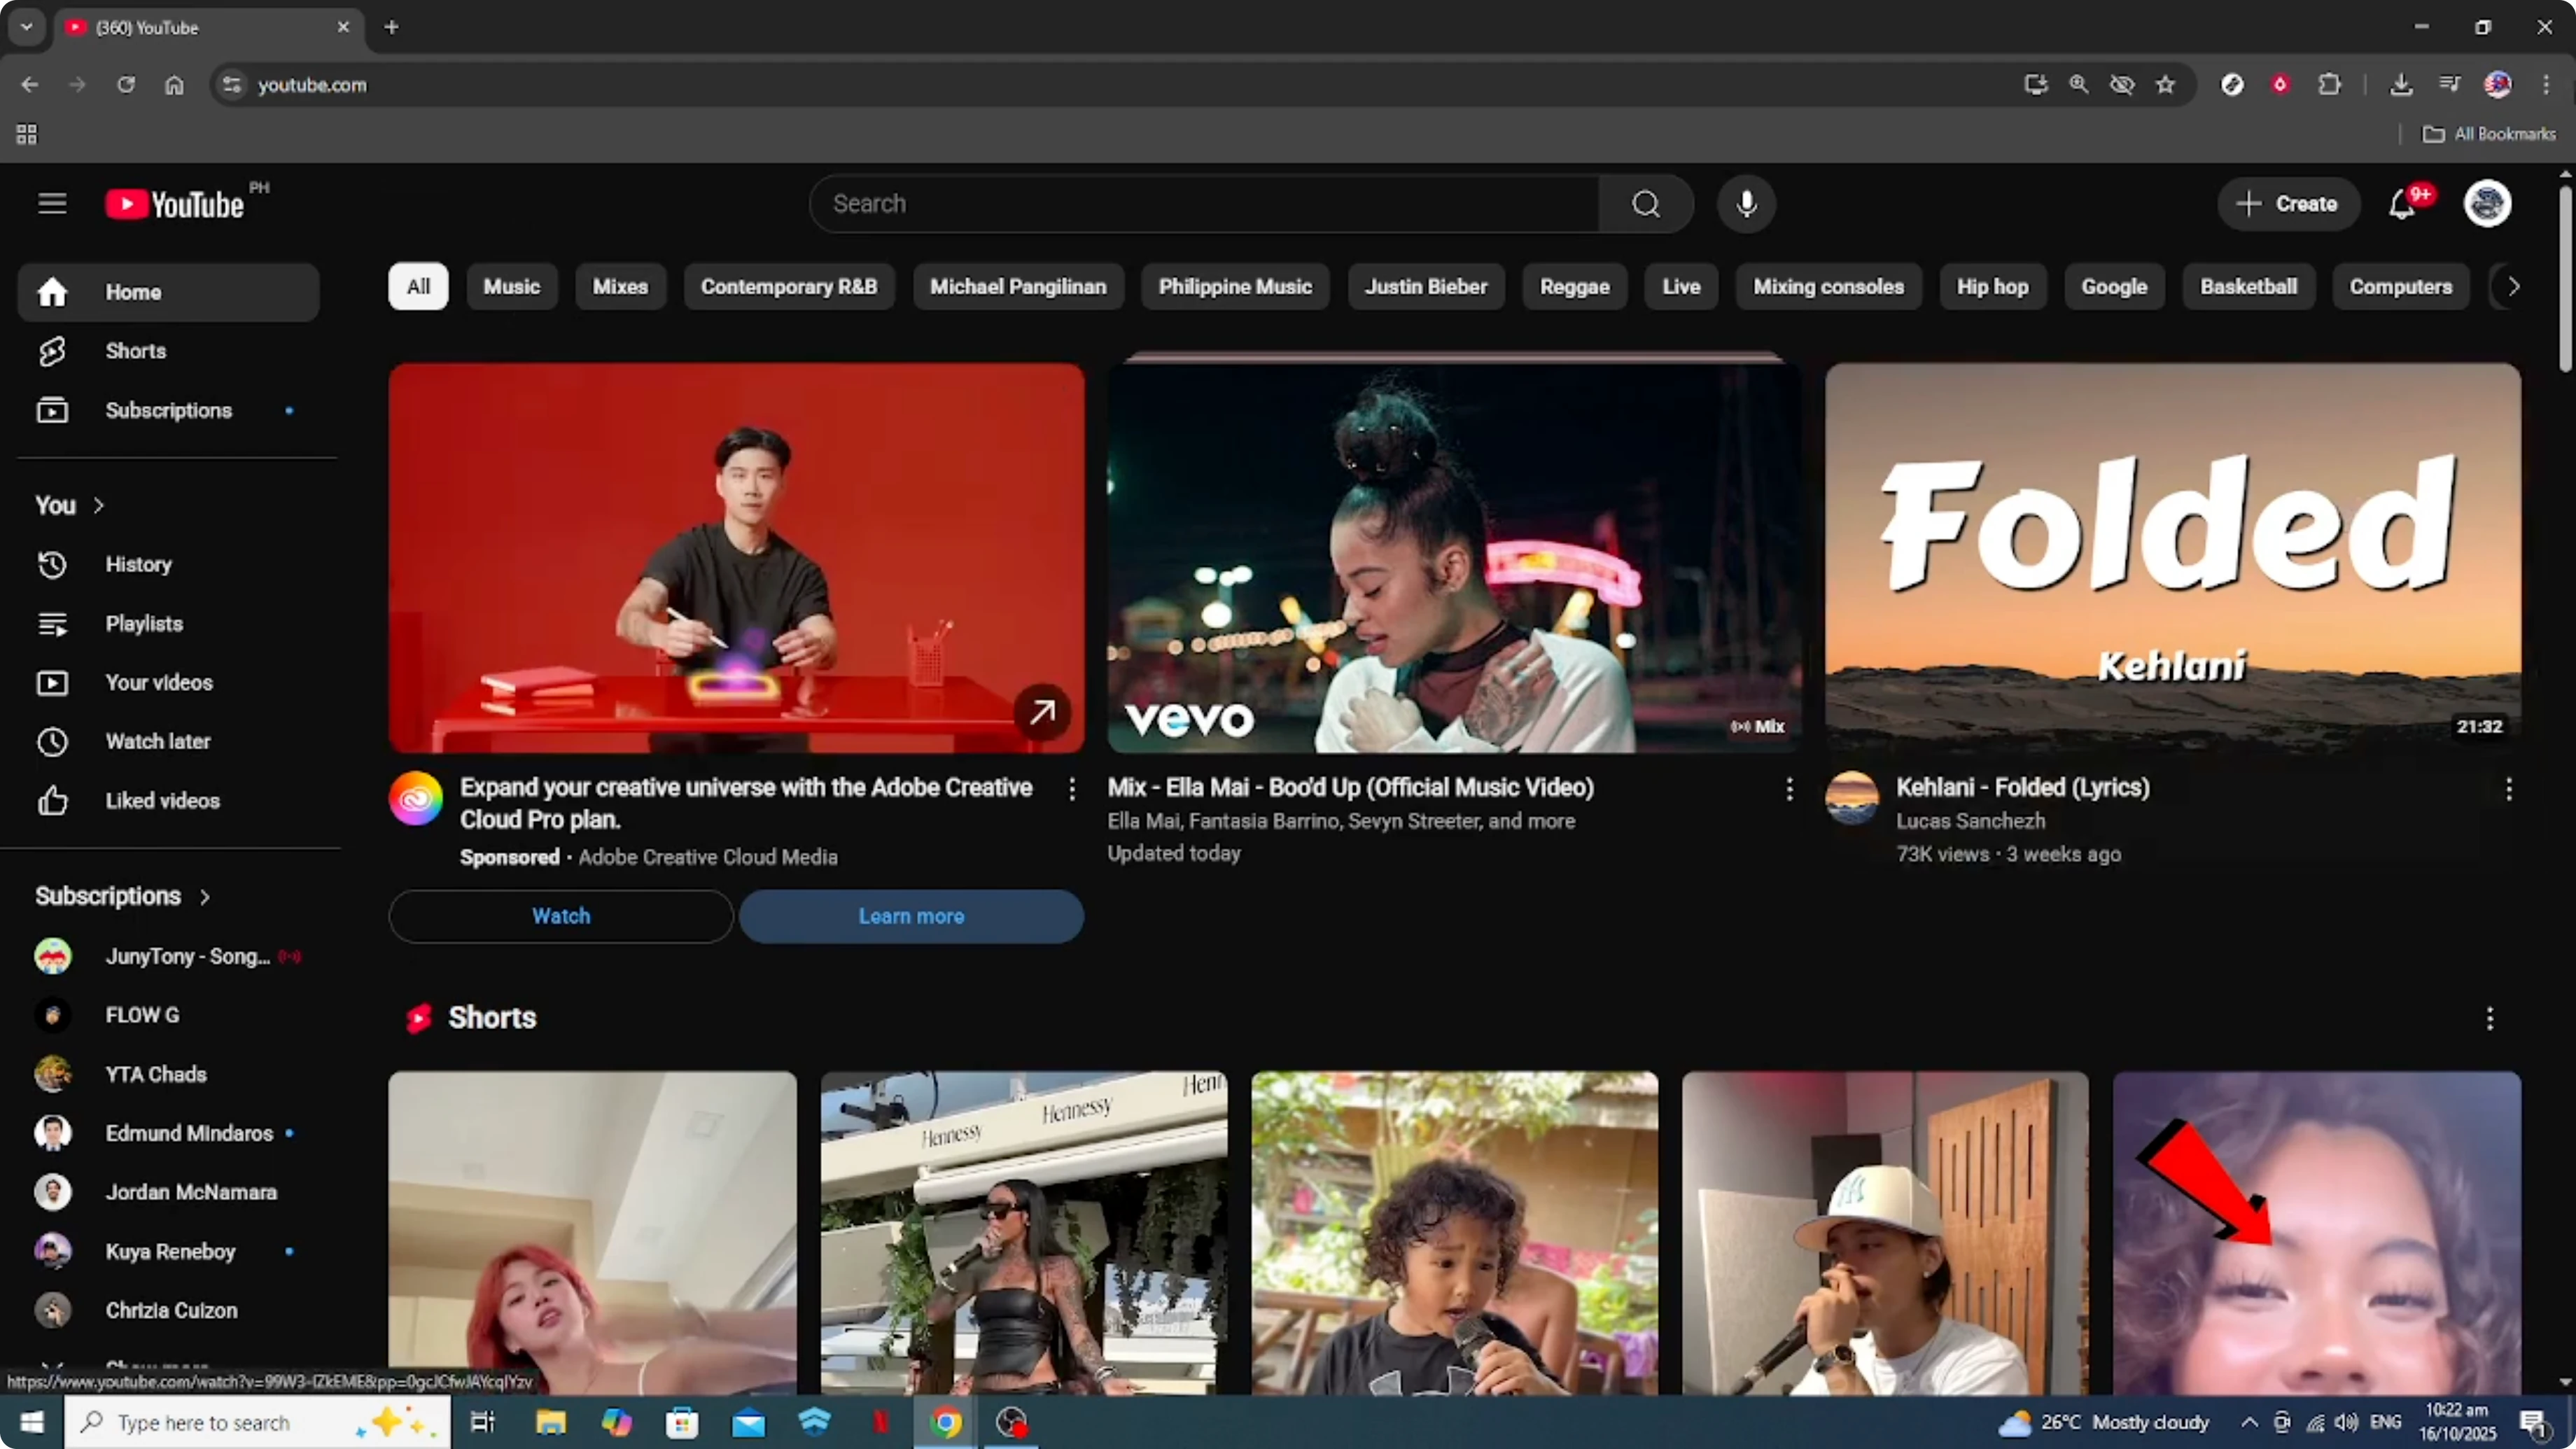Open the voice search microphone
This screenshot has width=2576, height=1449.
pyautogui.click(x=1746, y=203)
